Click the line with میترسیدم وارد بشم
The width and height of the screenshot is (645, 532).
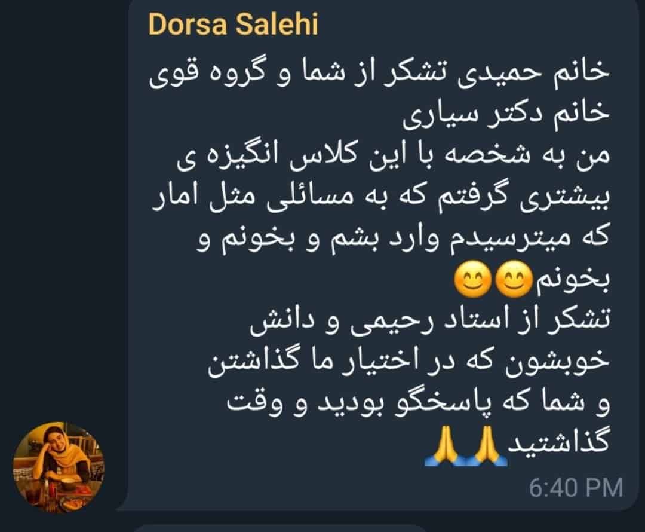(x=403, y=240)
